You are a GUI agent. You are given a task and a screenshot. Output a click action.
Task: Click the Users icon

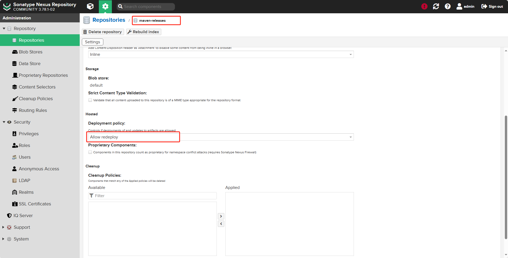coord(15,157)
